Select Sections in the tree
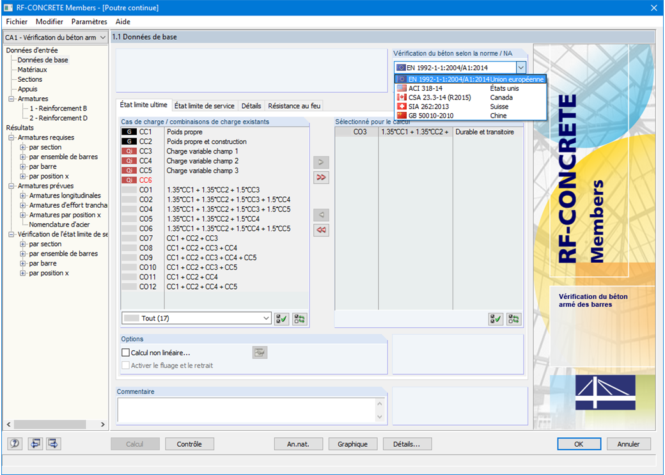 click(x=29, y=79)
